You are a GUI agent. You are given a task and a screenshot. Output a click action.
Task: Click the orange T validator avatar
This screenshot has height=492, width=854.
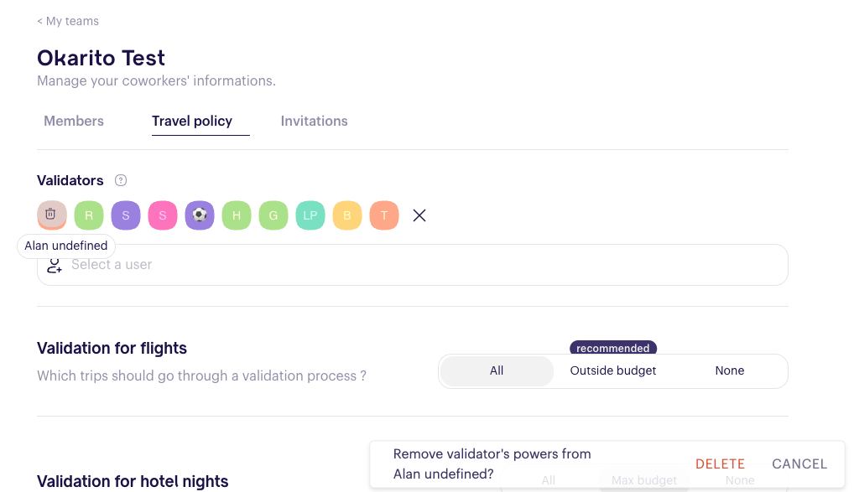tap(384, 215)
